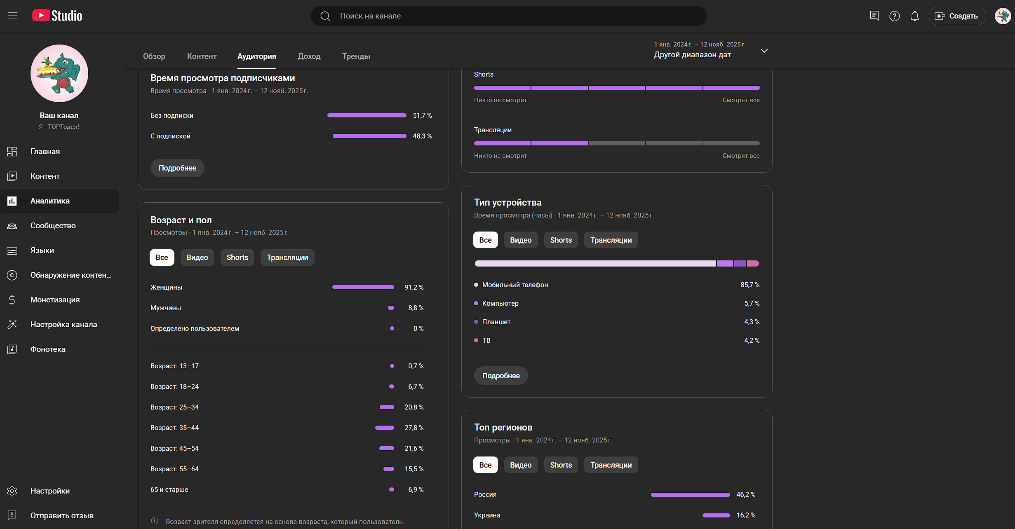The width and height of the screenshot is (1015, 529).
Task: Open account avatar menu
Action: [1002, 16]
